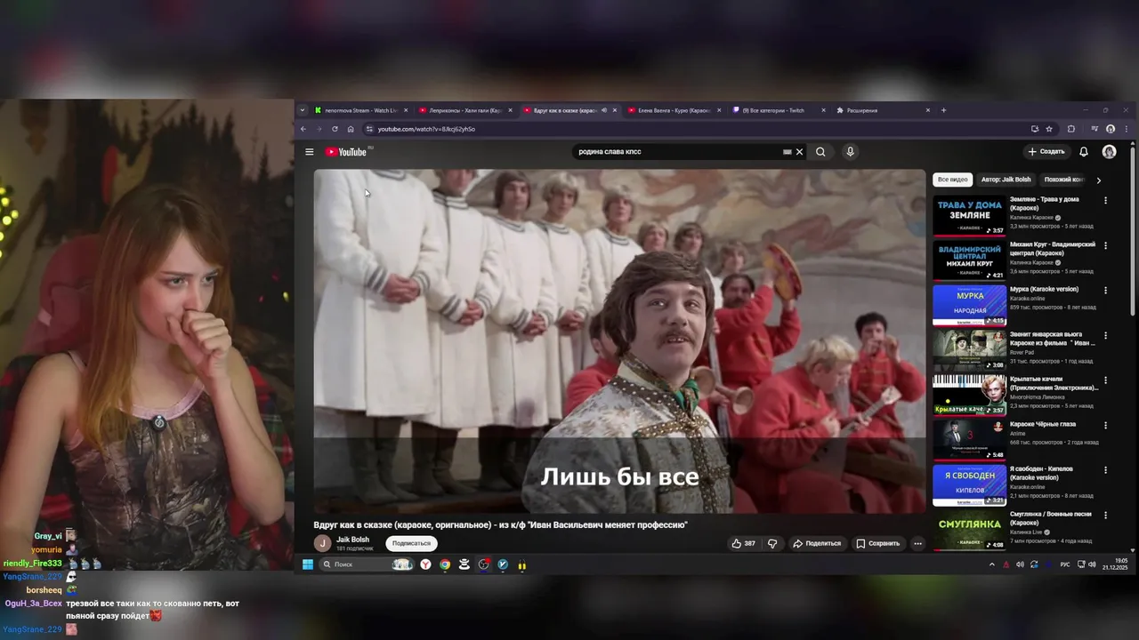Open the YouTube hamburger guide menu
The height and width of the screenshot is (640, 1139).
310,152
